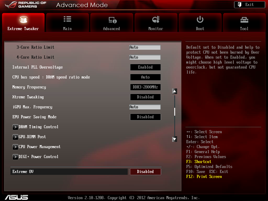Click the iGPU Max. Frequency field
The height and width of the screenshot is (201, 268).
[x=145, y=107]
